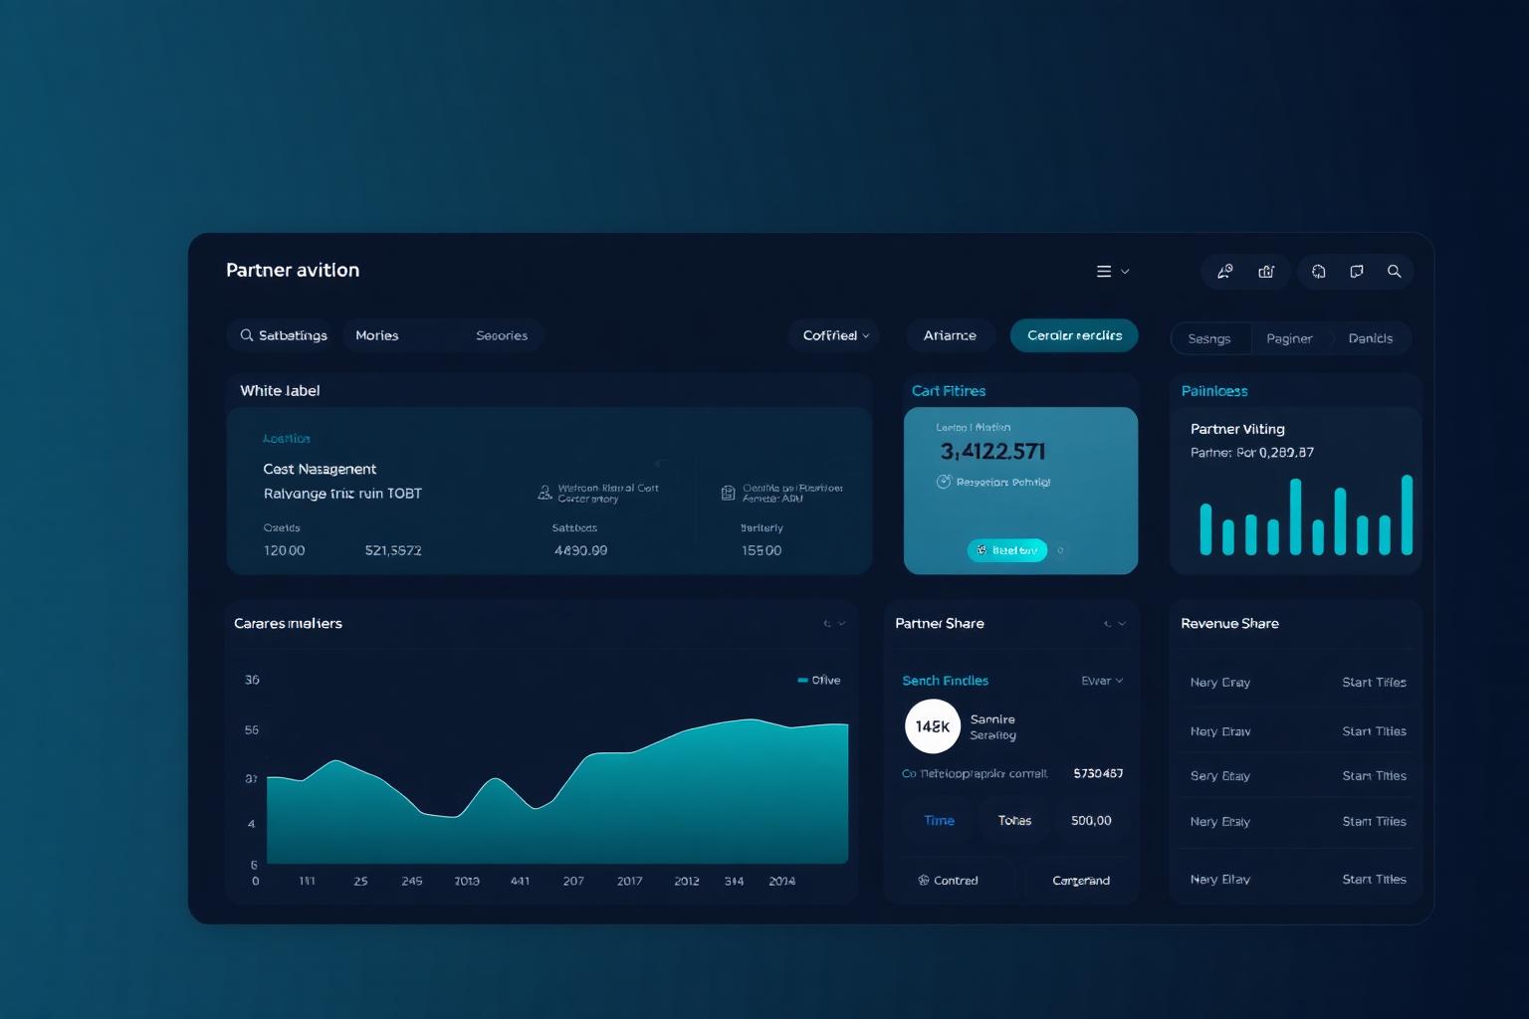Click the Nery Ctarv row name
Screen dimensions: 1529x1019
pyautogui.click(x=1220, y=731)
